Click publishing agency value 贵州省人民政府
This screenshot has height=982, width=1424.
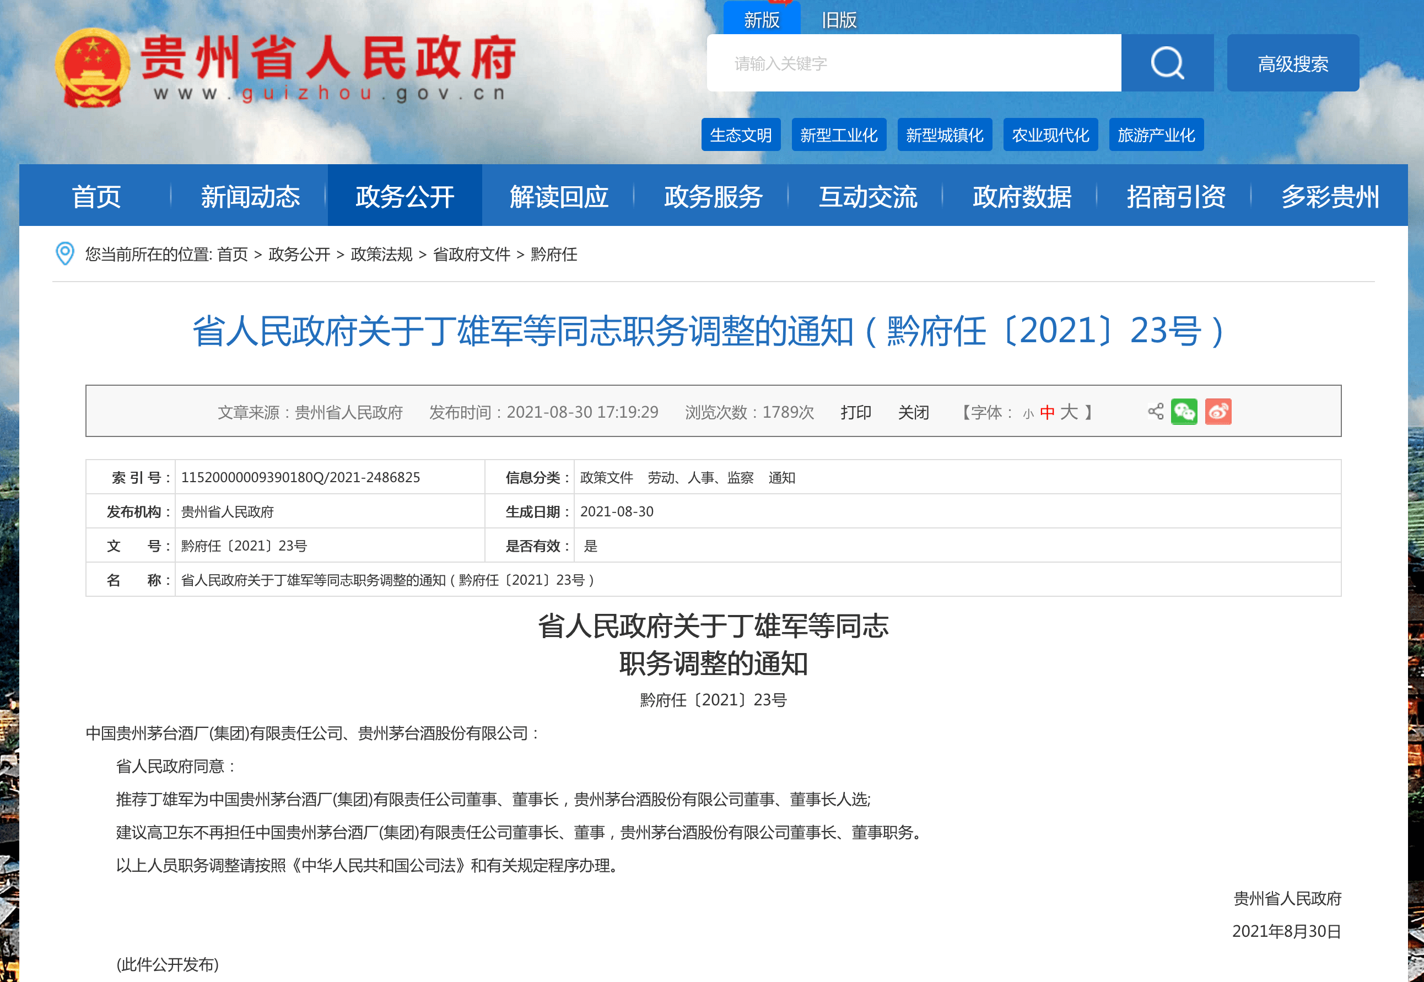[x=227, y=511]
